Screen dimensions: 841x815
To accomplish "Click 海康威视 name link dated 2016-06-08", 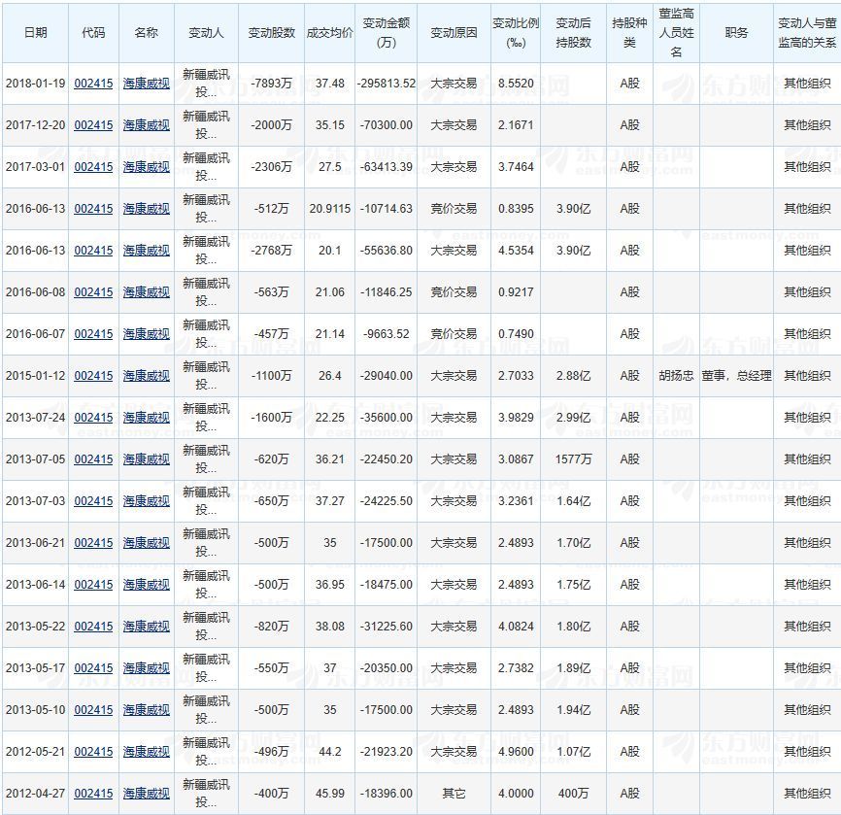I will pos(146,292).
